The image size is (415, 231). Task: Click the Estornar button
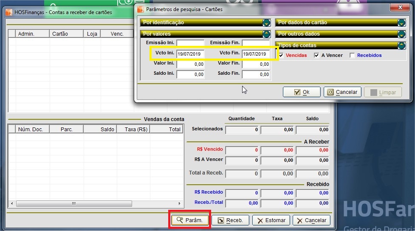click(x=271, y=220)
